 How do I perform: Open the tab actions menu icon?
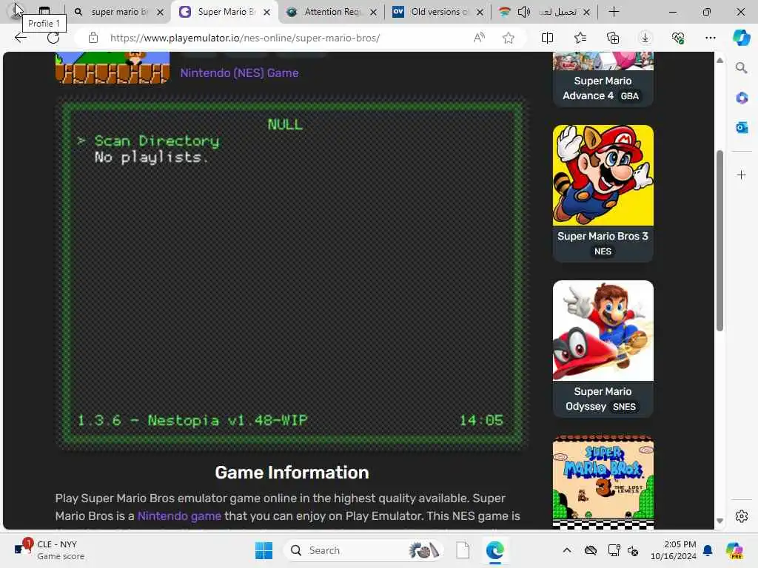44,10
